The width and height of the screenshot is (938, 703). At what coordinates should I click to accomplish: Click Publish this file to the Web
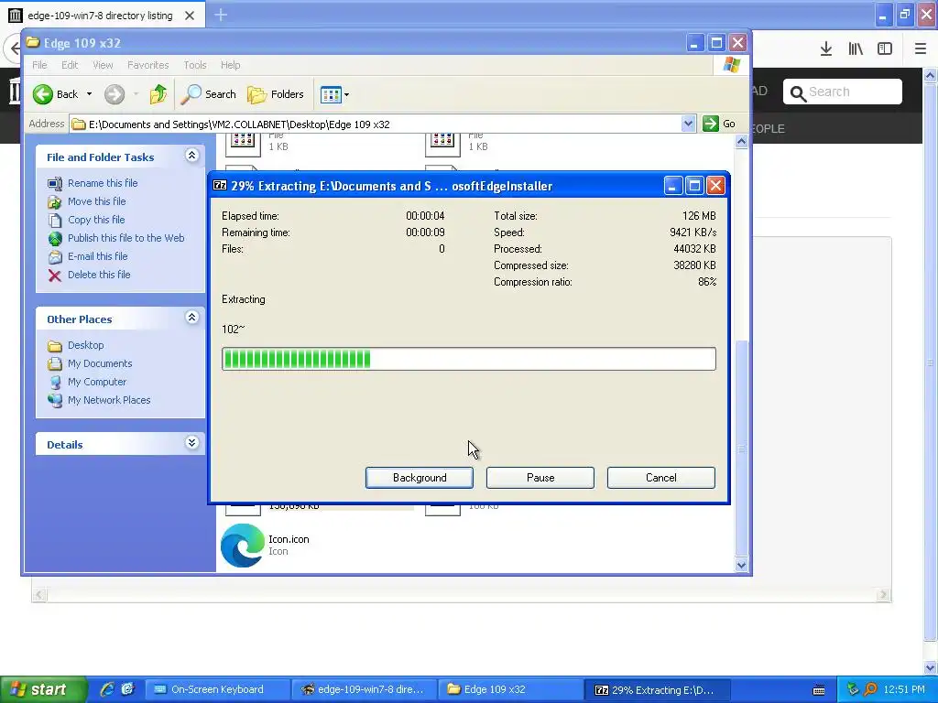125,238
